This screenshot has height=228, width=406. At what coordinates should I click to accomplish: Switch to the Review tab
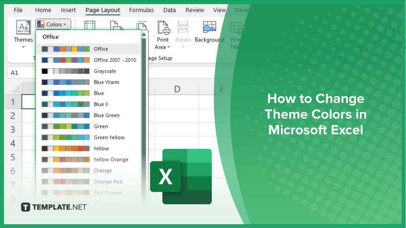pyautogui.click(x=195, y=10)
